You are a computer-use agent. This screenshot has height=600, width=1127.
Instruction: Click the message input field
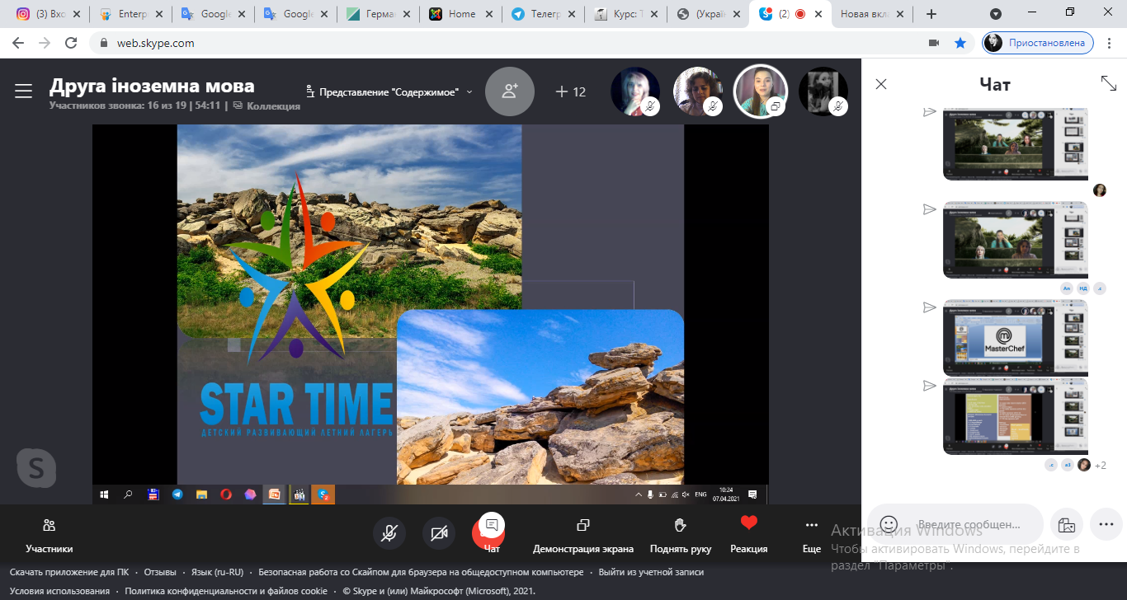pyautogui.click(x=969, y=524)
